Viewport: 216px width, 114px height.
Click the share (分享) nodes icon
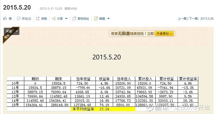point(54,18)
